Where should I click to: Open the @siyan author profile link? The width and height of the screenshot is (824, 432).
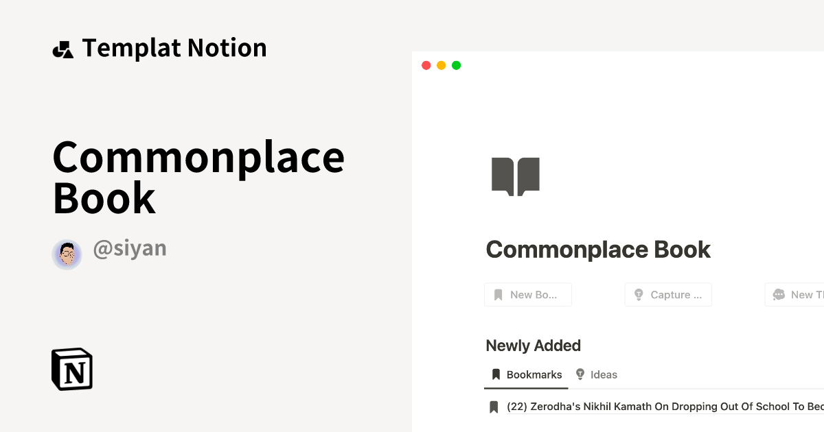point(129,248)
